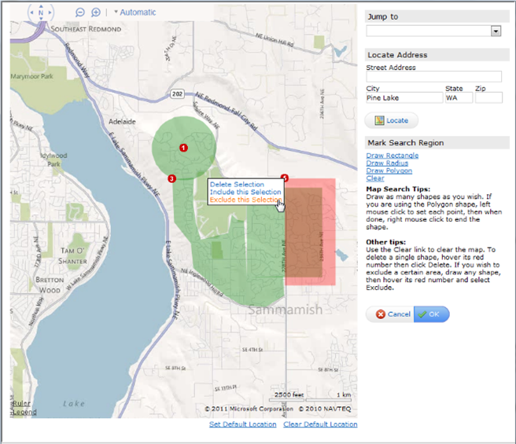Cancel the map search dialog
The height and width of the screenshot is (444, 516).
[x=392, y=314]
